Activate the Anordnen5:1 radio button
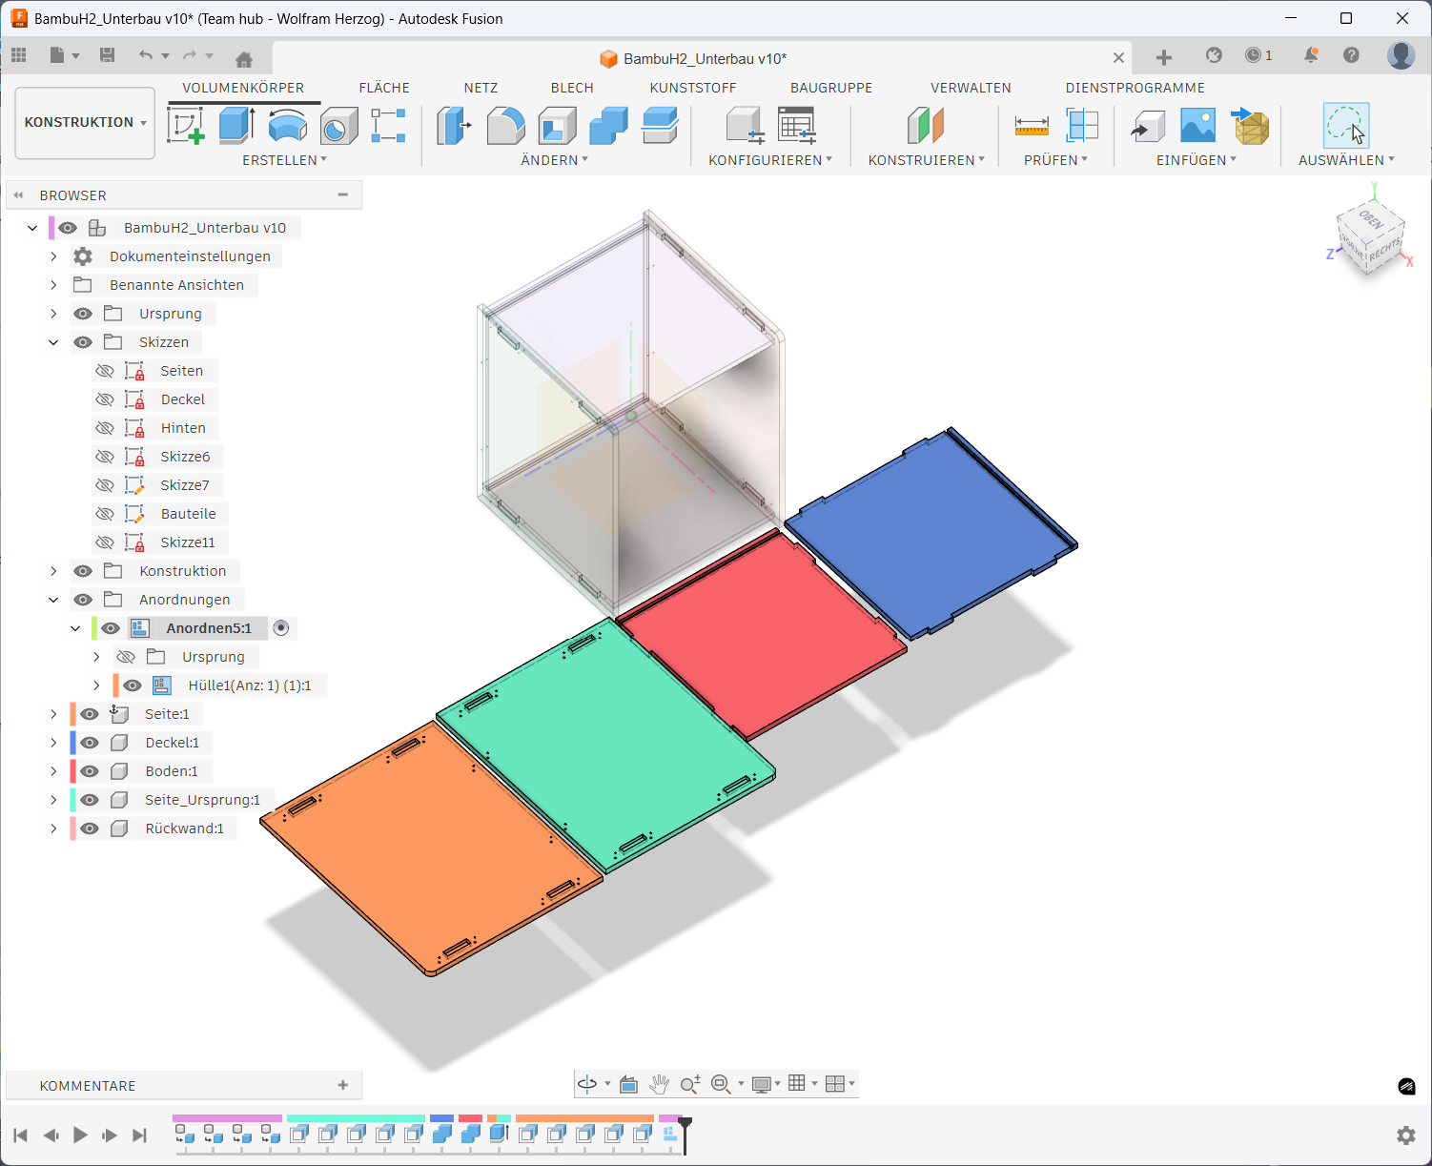Viewport: 1432px width, 1166px height. click(280, 628)
